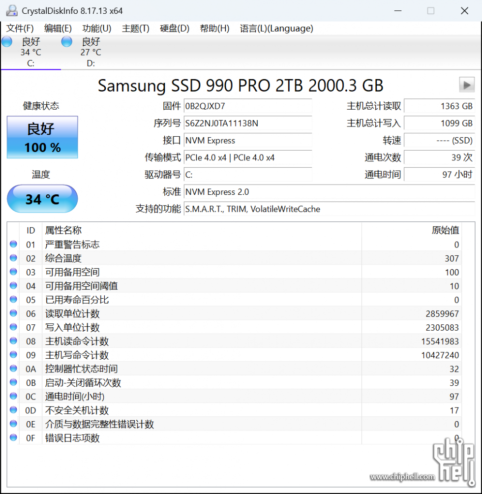Click the next-disk arrow button beside drive name
Image resolution: width=482 pixels, height=494 pixels.
click(x=467, y=85)
